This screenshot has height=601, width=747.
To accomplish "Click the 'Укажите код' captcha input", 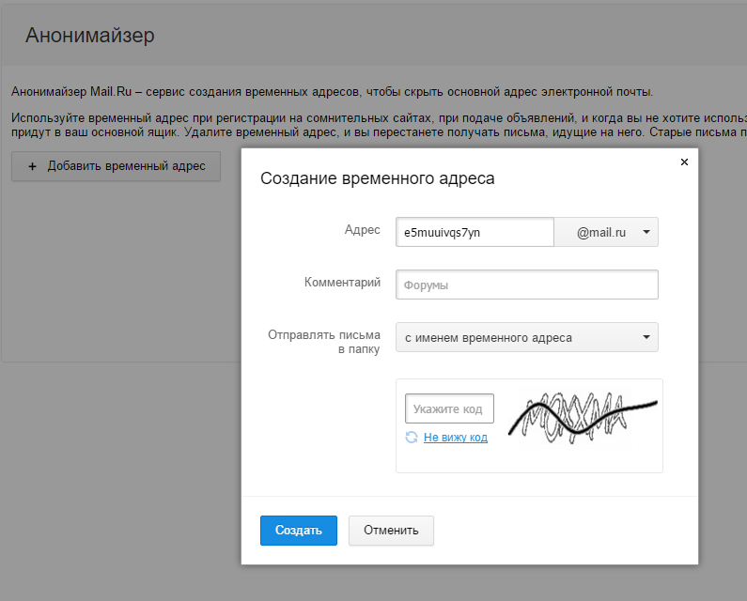I will click(x=449, y=408).
